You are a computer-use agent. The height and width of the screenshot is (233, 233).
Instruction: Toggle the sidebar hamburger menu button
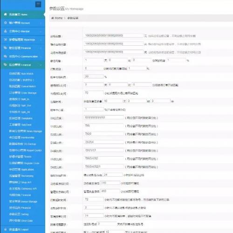click(38, 4)
